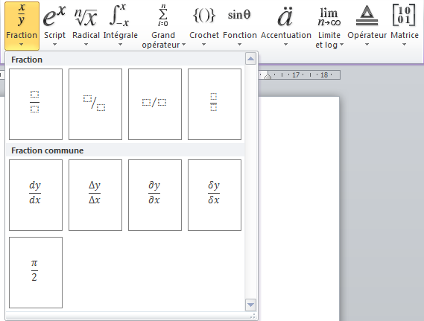Screen dimensions: 424x321
Task: Insert the dy over dx fraction
Action: (36, 195)
